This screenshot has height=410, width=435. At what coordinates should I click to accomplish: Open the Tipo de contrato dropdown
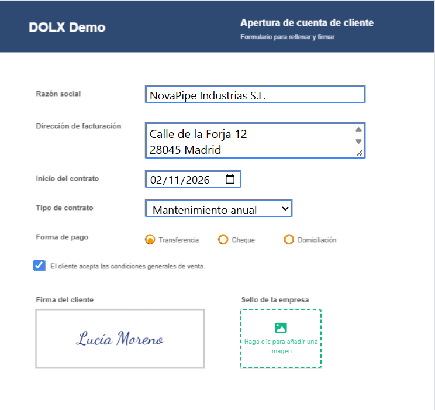[x=219, y=208]
